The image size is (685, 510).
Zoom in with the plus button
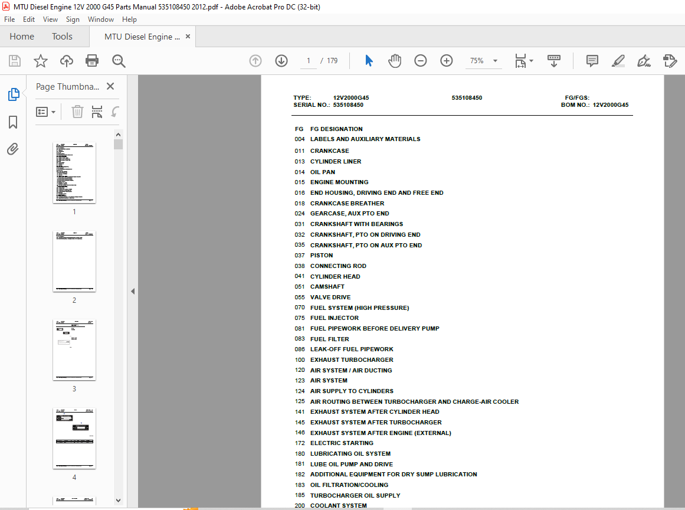pos(447,61)
